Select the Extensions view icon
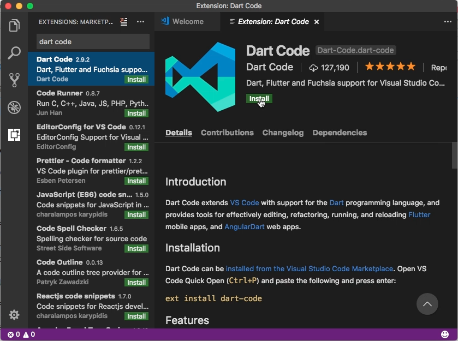The height and width of the screenshot is (341, 458). point(14,135)
